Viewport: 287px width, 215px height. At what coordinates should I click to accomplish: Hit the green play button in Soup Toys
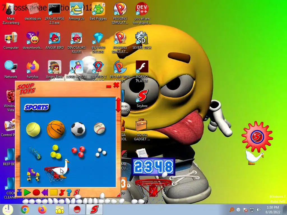tap(27, 192)
